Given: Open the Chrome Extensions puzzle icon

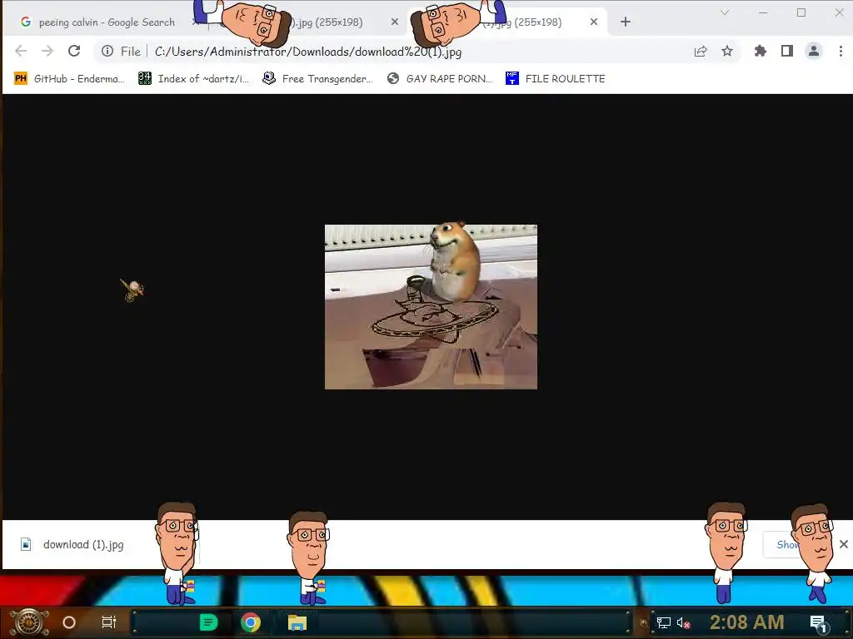Looking at the screenshot, I should tap(760, 51).
